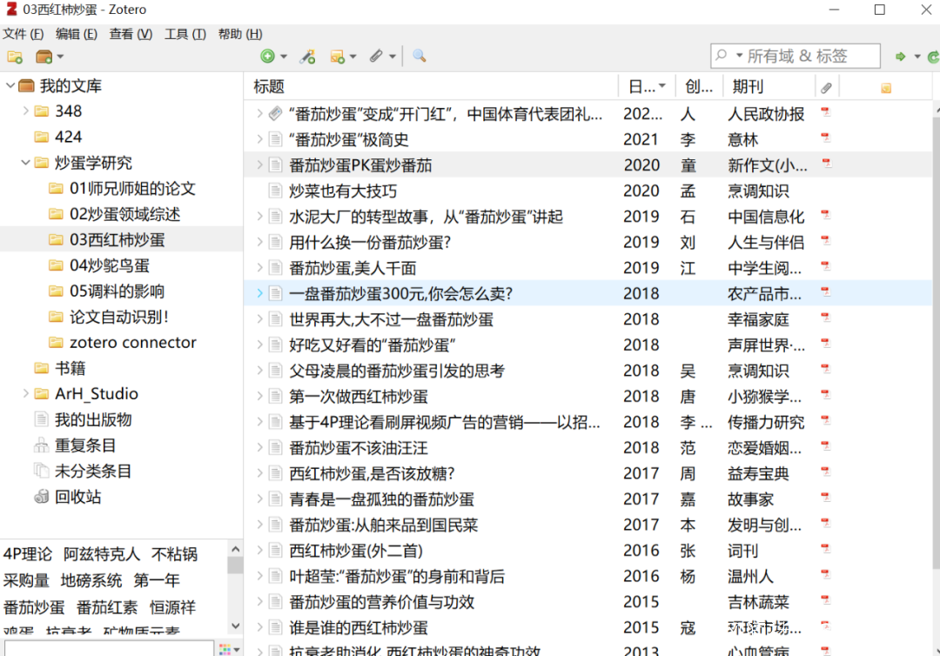940x656 pixels.
Task: Select 04炒鸵鸟蛋 collection
Action: pyautogui.click(x=110, y=265)
